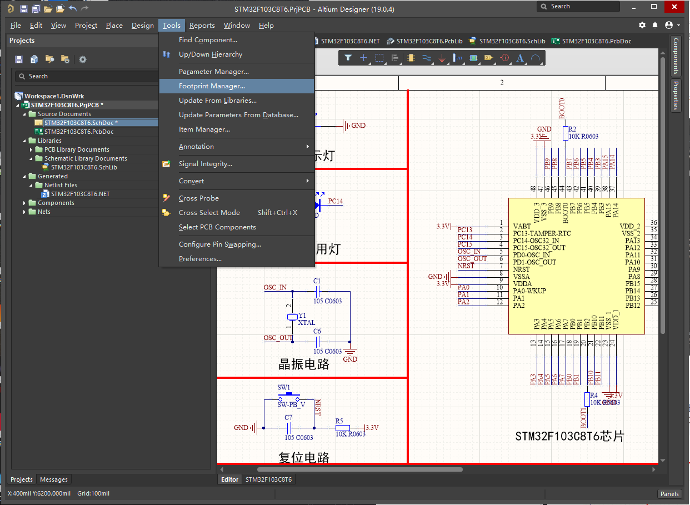Switch to the Messages panel tab

54,479
